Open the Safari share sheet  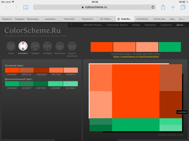click(163, 7)
